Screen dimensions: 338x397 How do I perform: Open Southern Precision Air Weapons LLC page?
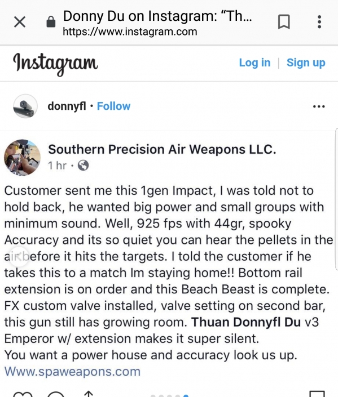pos(162,149)
